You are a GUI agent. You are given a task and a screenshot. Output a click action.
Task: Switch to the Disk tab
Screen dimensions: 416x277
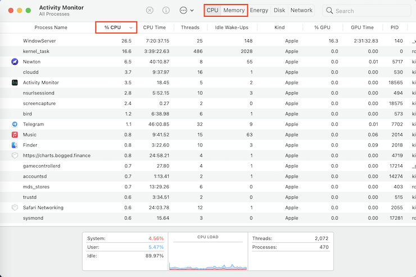click(x=279, y=10)
